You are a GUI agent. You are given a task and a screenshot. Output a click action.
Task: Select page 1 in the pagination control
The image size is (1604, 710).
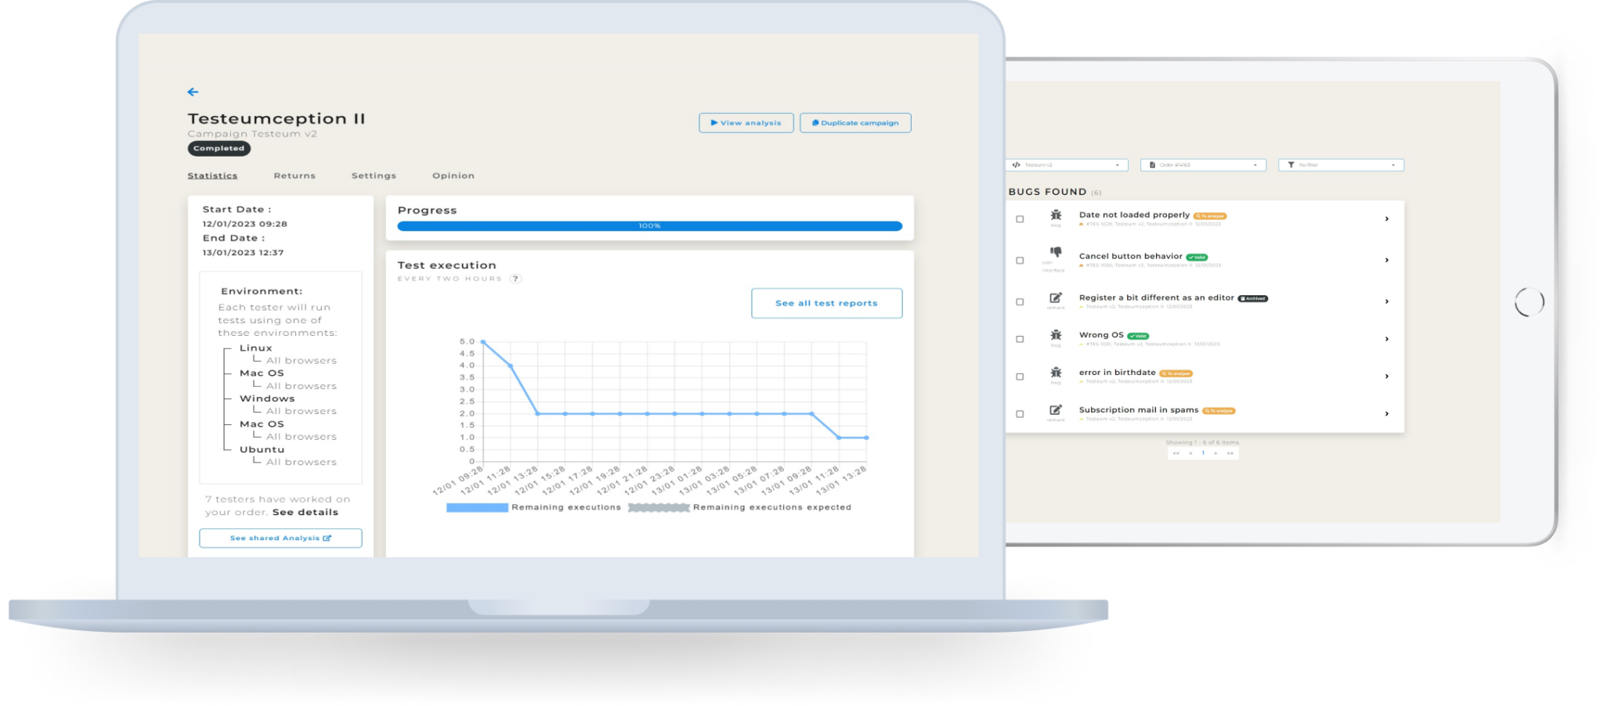tap(1201, 453)
